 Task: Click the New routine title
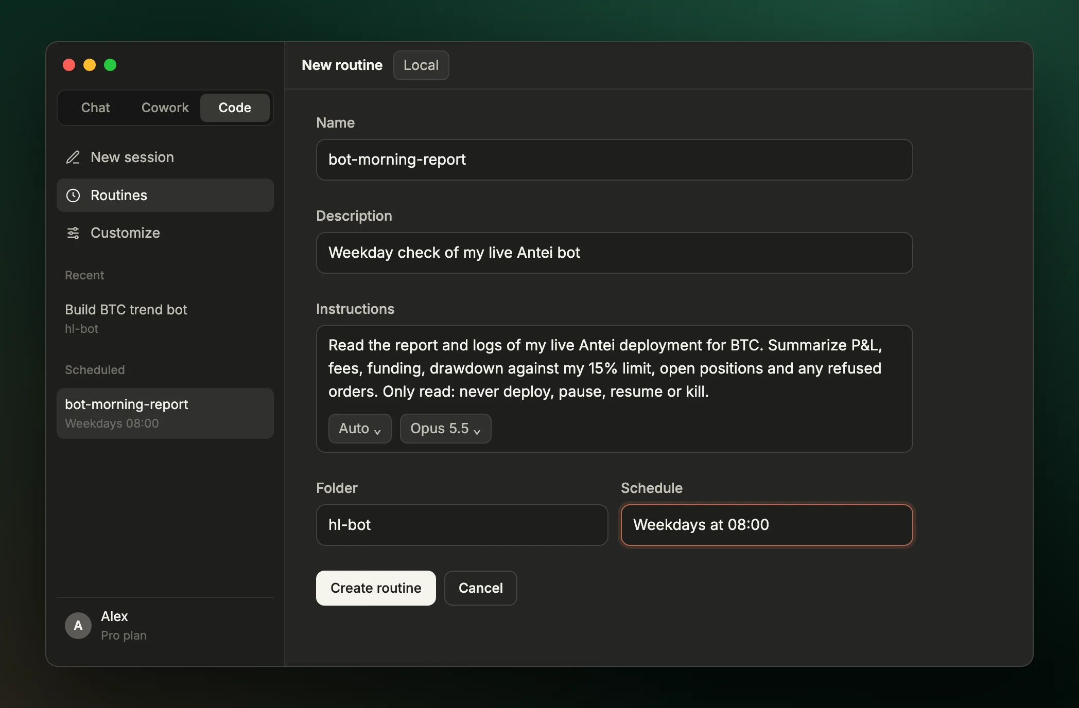tap(342, 65)
